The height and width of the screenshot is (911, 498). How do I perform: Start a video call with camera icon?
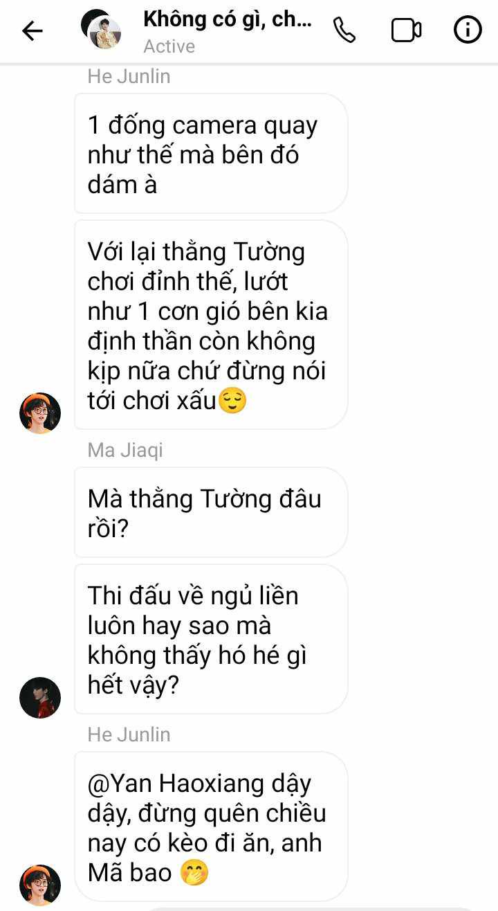coord(406,30)
